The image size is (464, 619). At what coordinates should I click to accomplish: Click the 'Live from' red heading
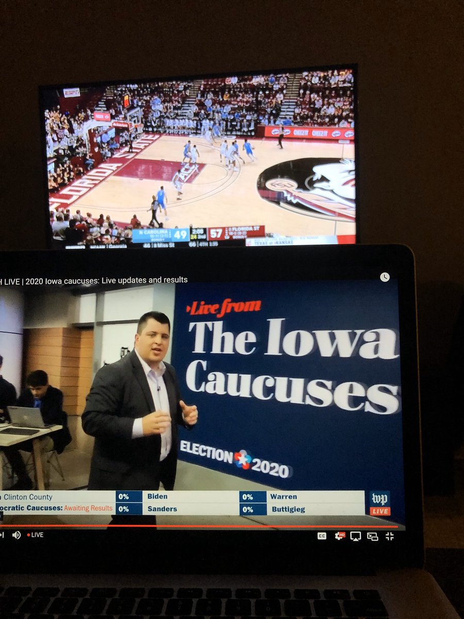tap(224, 307)
